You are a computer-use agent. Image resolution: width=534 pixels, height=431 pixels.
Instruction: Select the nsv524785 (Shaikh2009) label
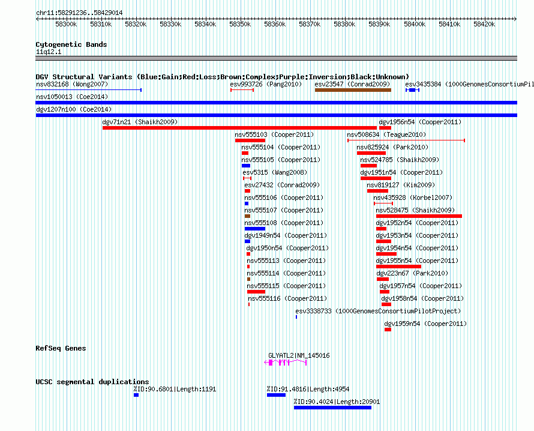(400, 160)
